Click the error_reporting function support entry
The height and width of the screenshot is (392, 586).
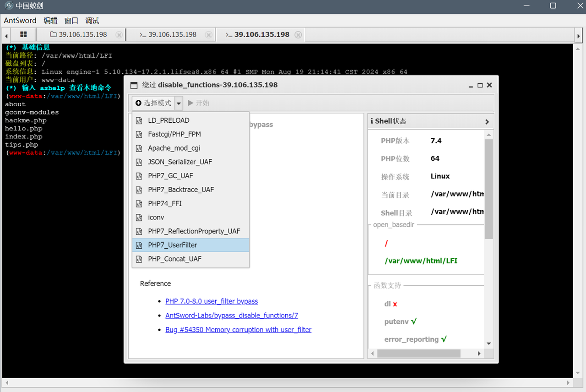point(416,339)
